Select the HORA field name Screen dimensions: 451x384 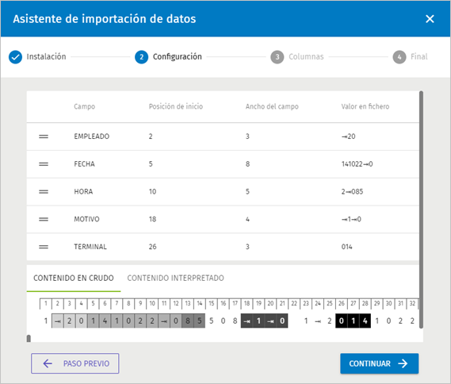[x=83, y=192]
